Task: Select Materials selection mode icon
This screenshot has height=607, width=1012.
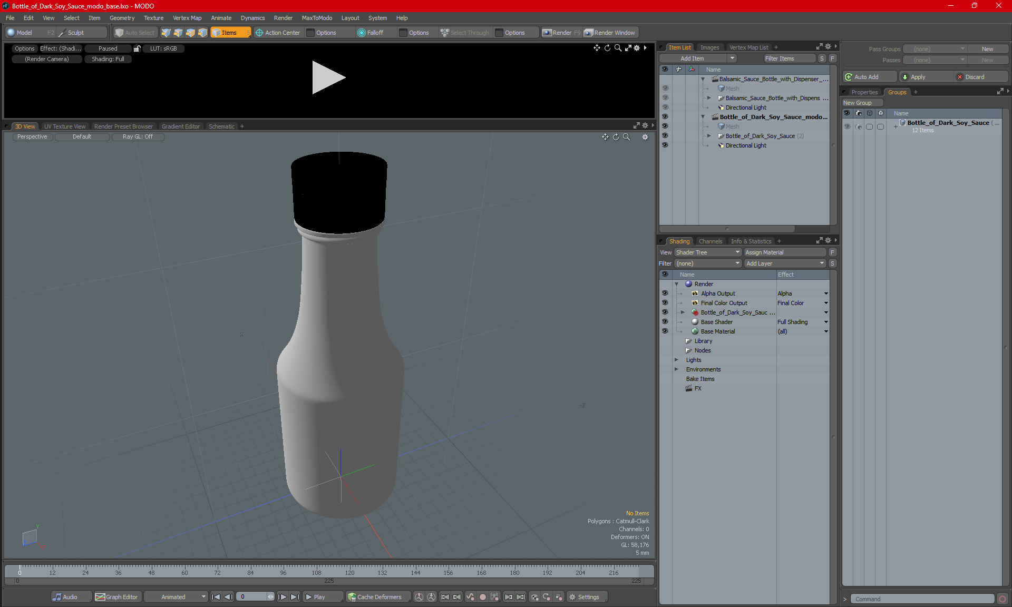Action: click(202, 33)
